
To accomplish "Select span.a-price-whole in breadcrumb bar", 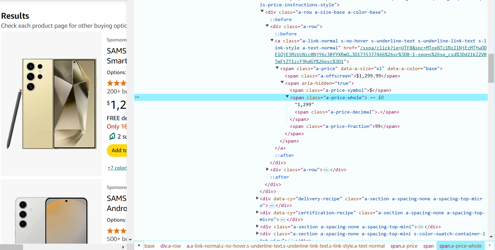I will click(460, 246).
